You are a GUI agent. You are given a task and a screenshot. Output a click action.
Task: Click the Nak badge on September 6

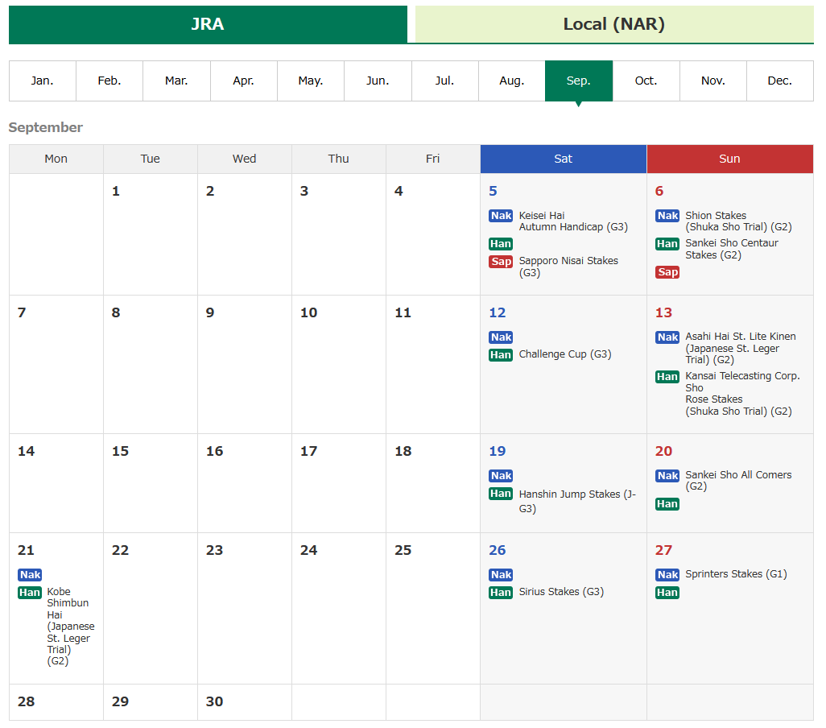click(667, 216)
